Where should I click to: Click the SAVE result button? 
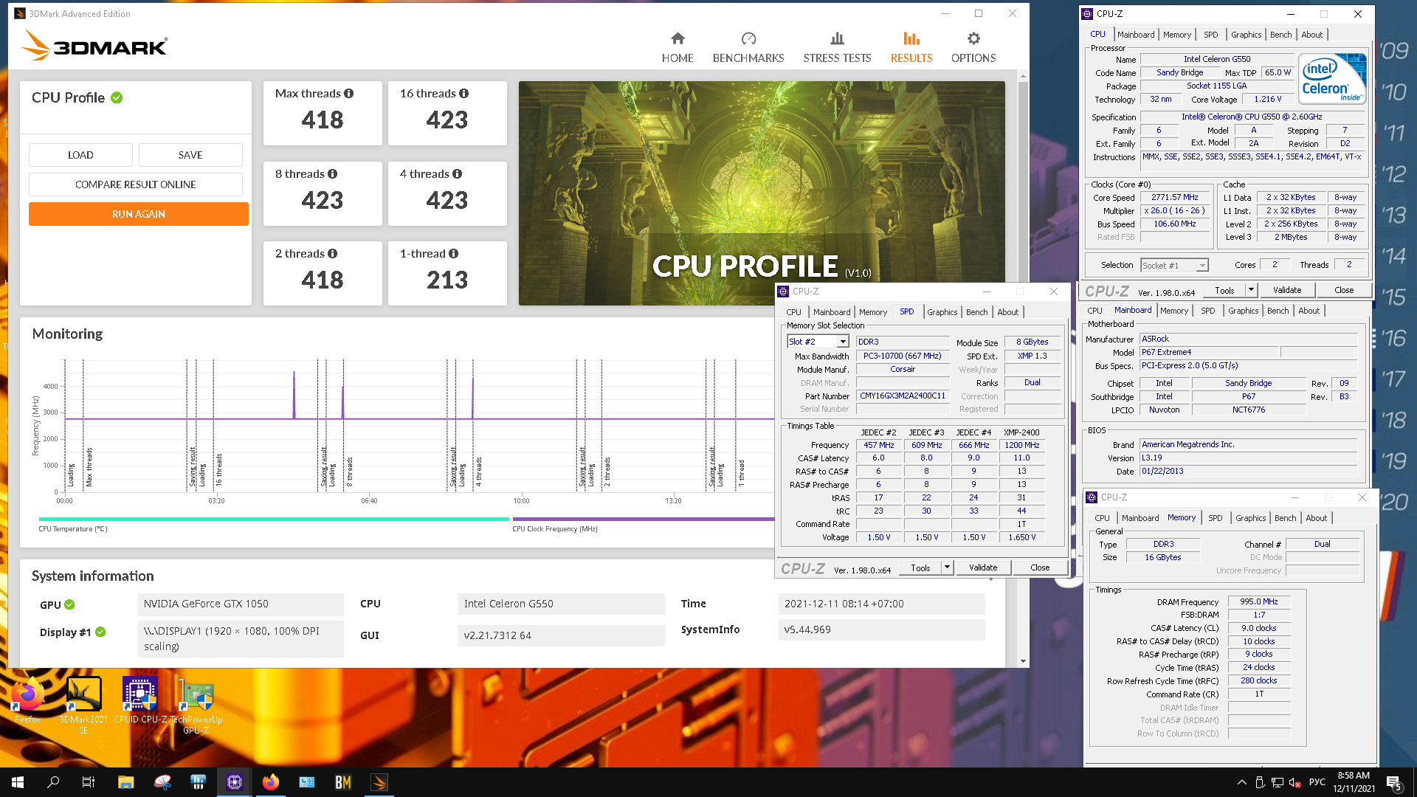190,155
